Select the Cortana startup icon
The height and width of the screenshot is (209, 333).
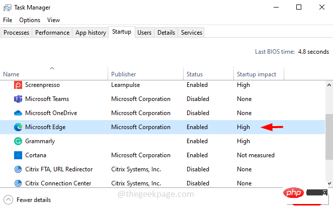click(18, 155)
